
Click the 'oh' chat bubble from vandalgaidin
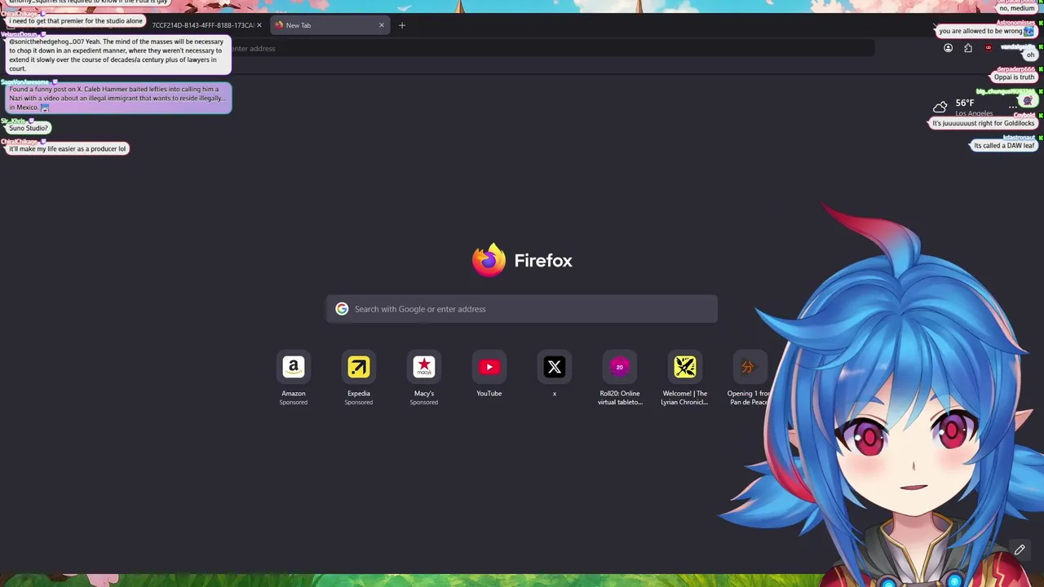coord(1030,55)
